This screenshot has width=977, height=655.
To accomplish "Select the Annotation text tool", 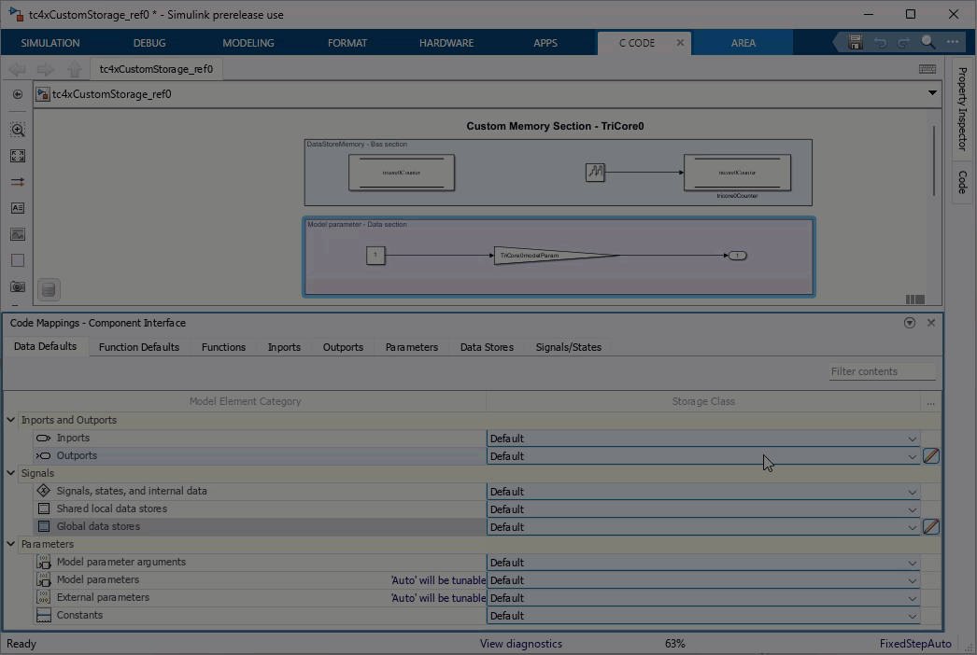I will coord(18,208).
